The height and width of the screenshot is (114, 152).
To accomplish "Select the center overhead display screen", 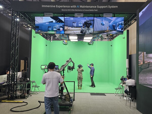I will (x=79, y=25).
